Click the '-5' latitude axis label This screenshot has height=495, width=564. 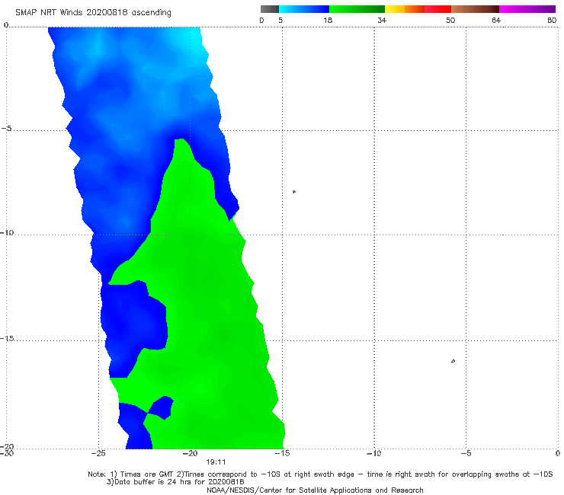(7, 129)
